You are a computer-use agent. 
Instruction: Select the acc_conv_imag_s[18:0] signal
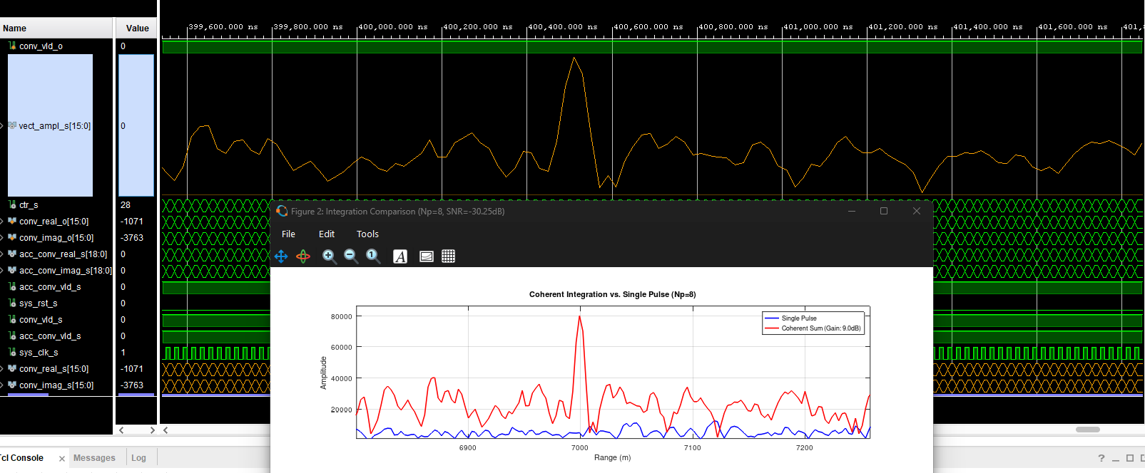pyautogui.click(x=65, y=271)
